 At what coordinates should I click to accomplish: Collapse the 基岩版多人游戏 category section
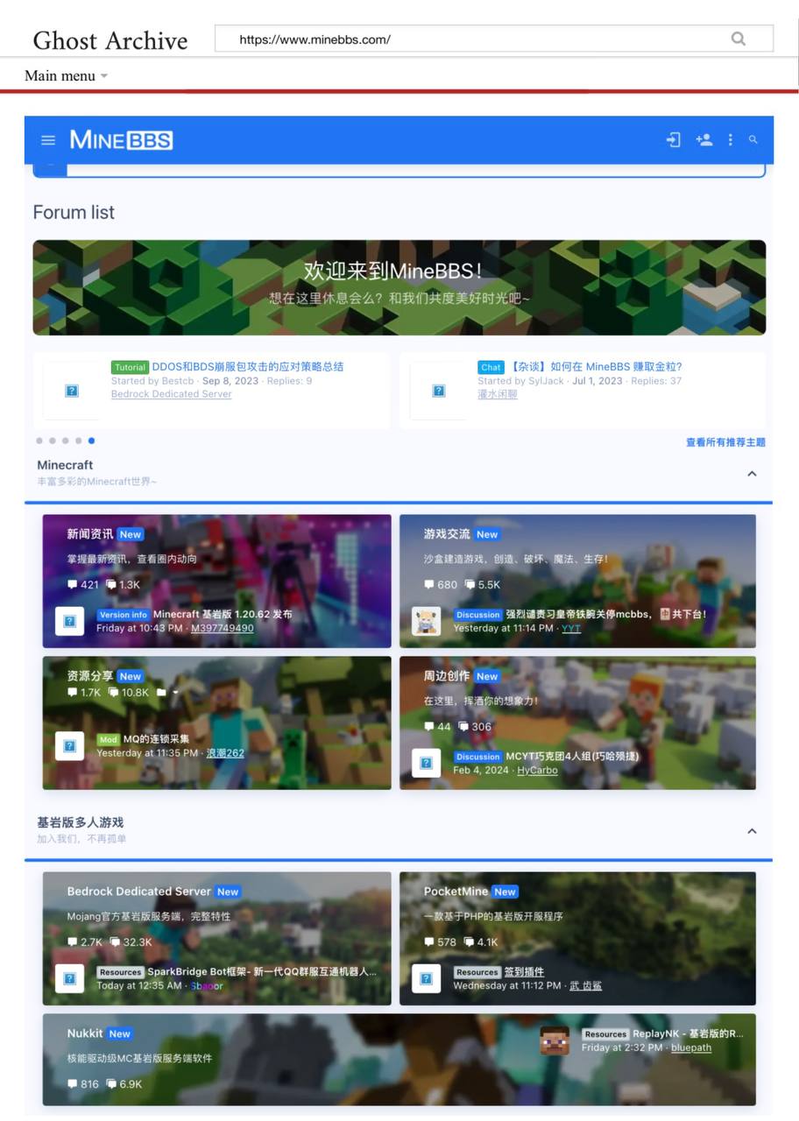tap(752, 831)
